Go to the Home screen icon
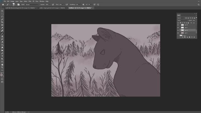Screen dimensions: 201x113 3,4
